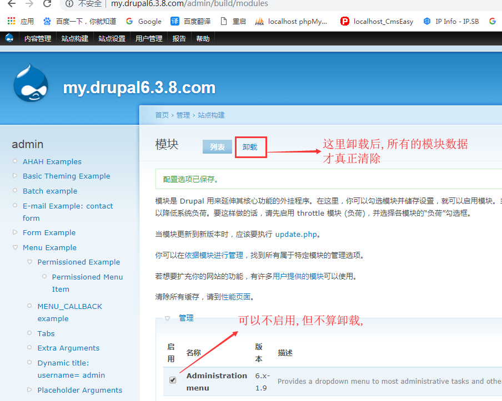The width and height of the screenshot is (502, 401).
Task: Switch to the 列表 tab
Action: pos(217,147)
